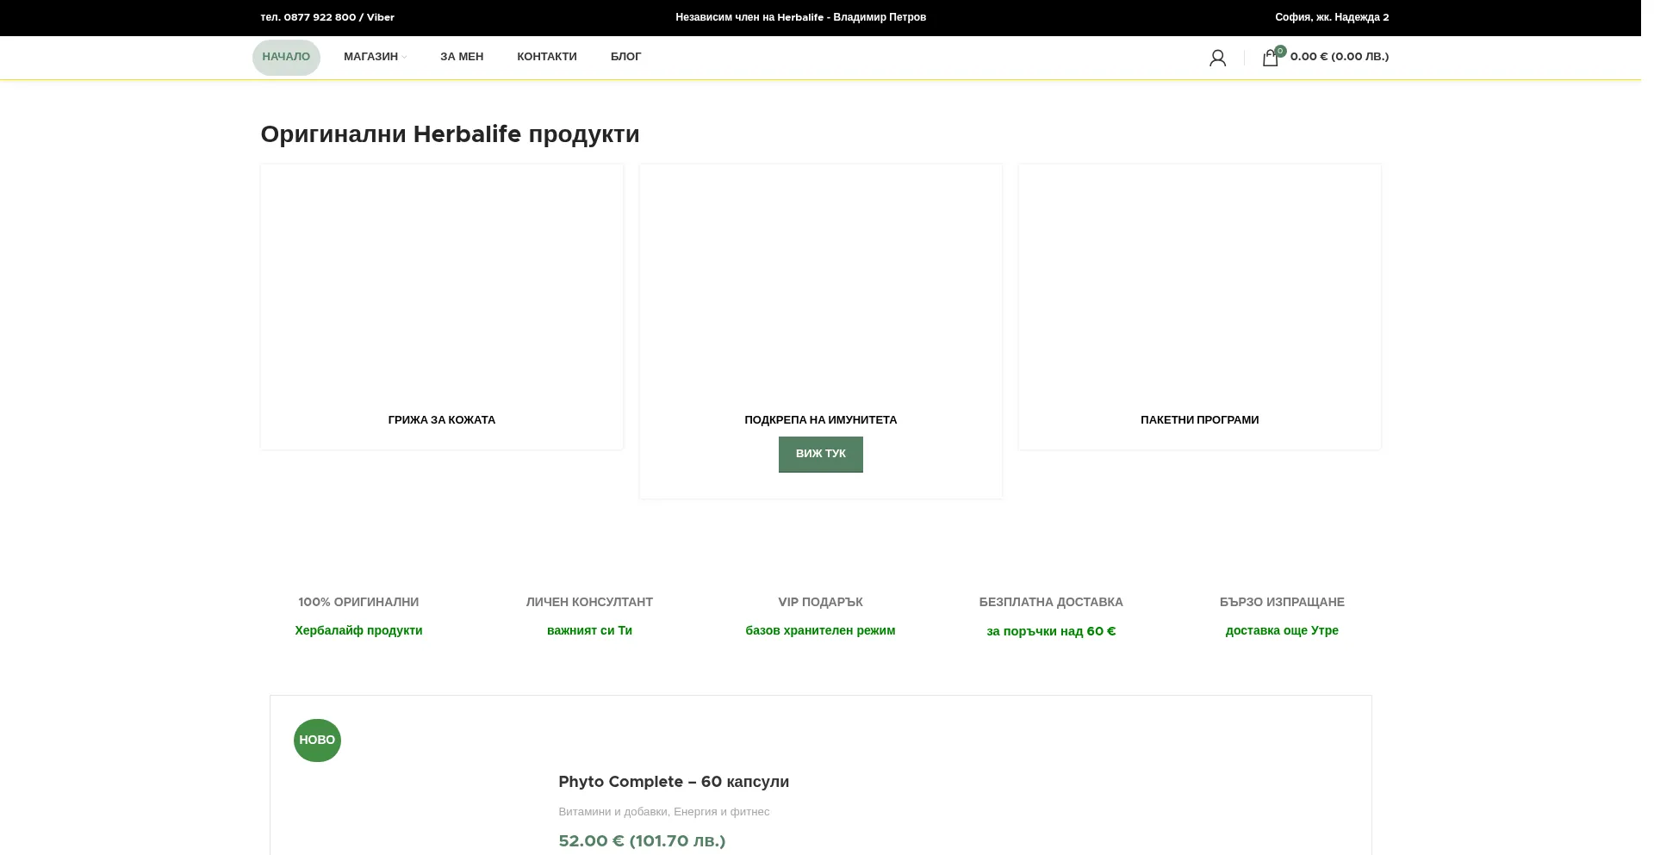This screenshot has height=855, width=1654.
Task: Open the shopping cart bag icon
Action: (x=1270, y=58)
